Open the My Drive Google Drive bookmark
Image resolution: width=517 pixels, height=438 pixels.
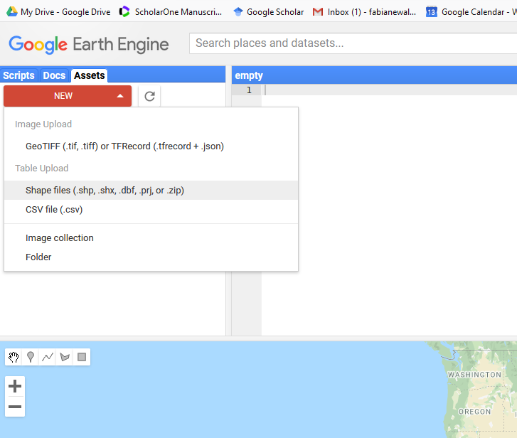pyautogui.click(x=58, y=12)
